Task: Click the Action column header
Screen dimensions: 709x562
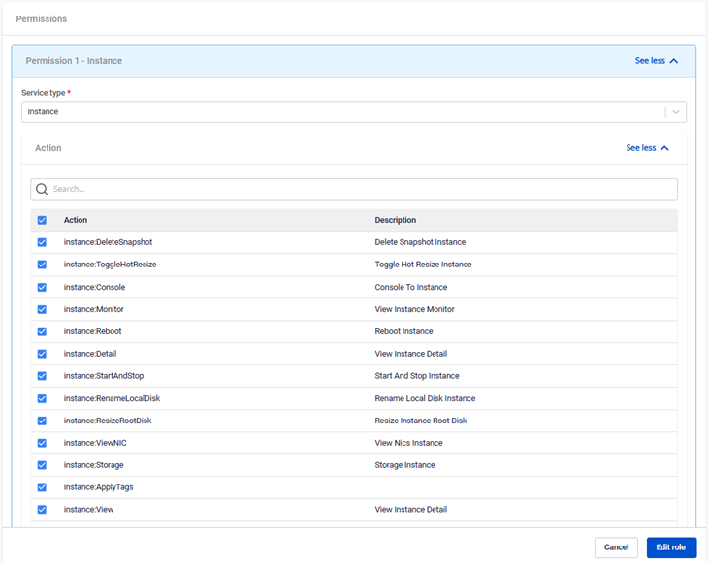Action: 76,220
